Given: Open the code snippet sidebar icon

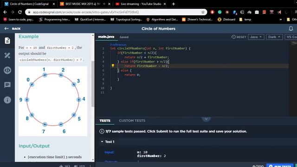Looking at the screenshot, I should 7,70.
